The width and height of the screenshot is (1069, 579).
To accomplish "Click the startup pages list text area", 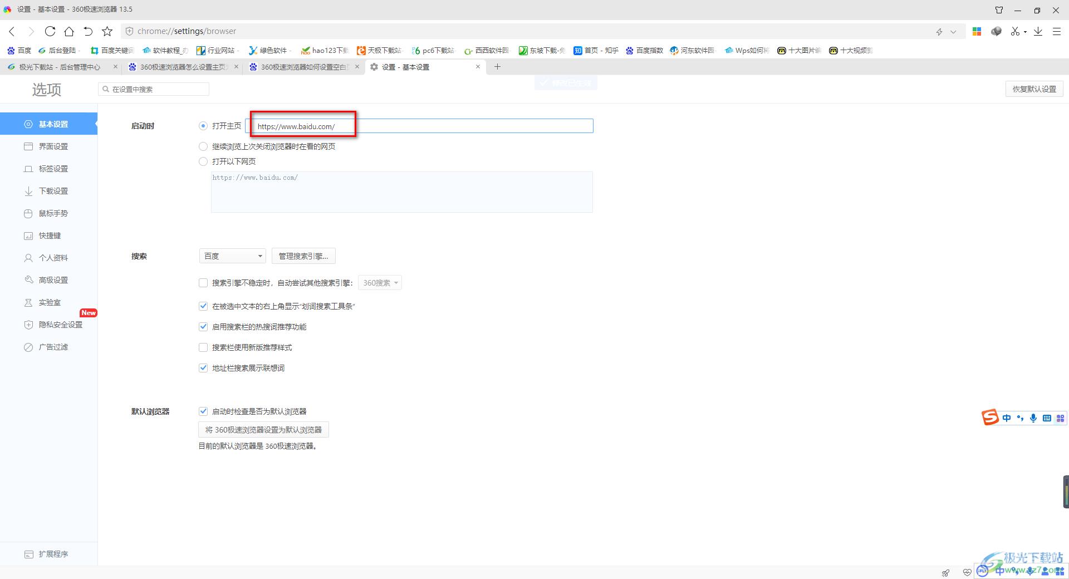I will point(402,192).
